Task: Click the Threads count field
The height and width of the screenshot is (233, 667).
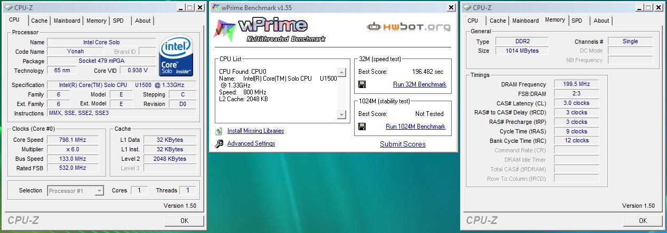Action: click(x=188, y=191)
